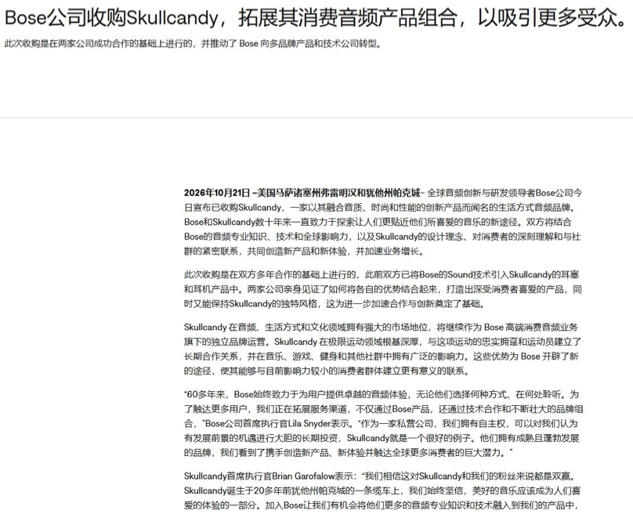
Task: Click the paragraph starting "此次收购是在双方多年合作"
Action: [x=383, y=289]
